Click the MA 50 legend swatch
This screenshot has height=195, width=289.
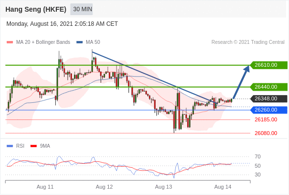(79, 42)
